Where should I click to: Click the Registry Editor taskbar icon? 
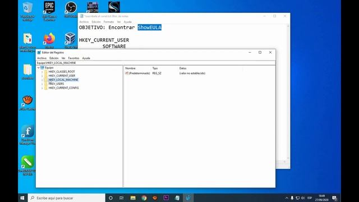tap(188, 198)
